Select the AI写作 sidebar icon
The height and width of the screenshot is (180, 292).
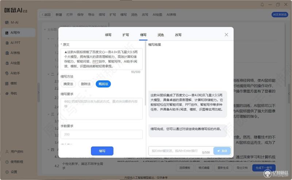(x=7, y=33)
